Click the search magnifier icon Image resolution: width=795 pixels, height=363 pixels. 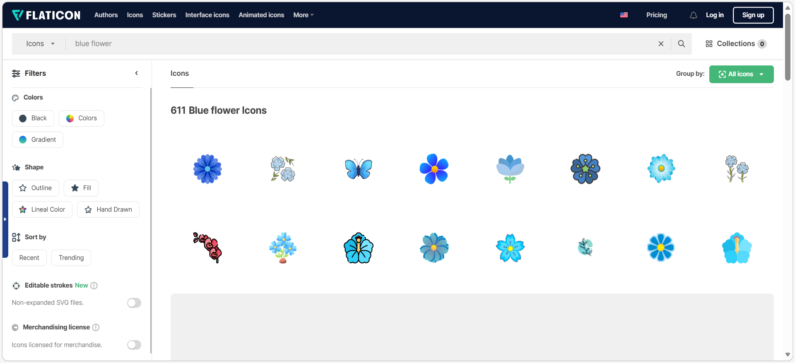[x=681, y=43]
